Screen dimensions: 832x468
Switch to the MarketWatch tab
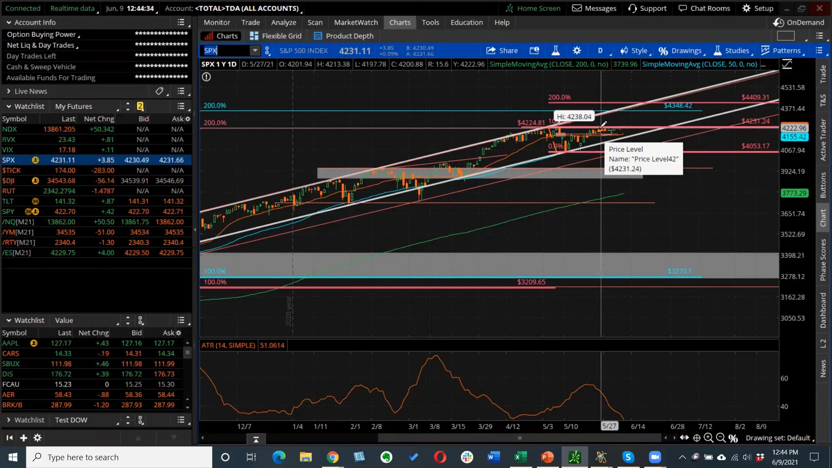click(x=356, y=22)
